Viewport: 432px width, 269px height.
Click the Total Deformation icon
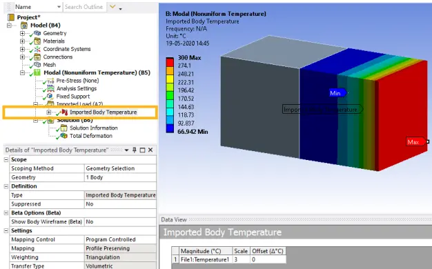click(63, 136)
